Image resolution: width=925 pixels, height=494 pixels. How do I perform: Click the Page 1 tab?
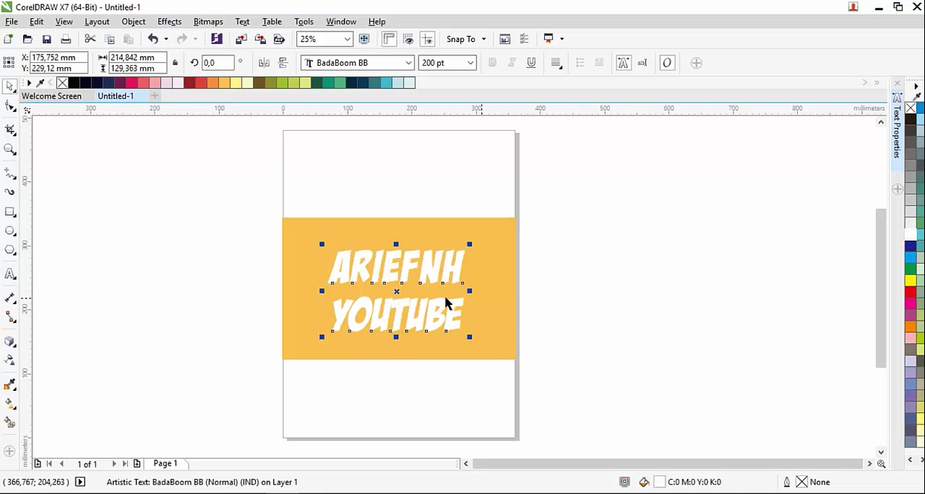click(x=165, y=463)
